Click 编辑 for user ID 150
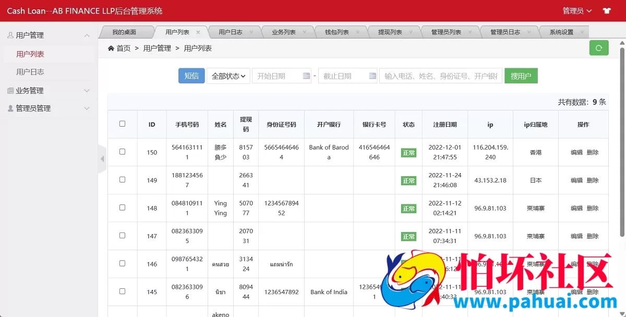Image resolution: width=626 pixels, height=317 pixels. (576, 152)
